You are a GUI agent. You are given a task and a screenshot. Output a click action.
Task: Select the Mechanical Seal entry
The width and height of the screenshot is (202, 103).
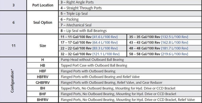pyautogui.click(x=75, y=25)
